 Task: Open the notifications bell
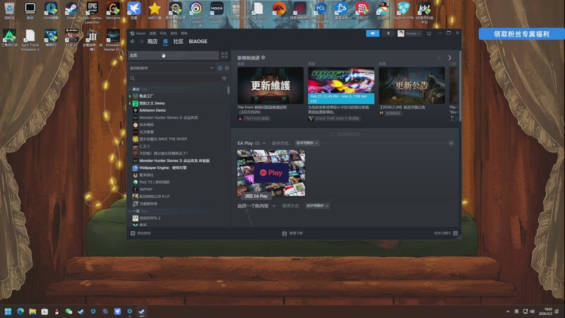(388, 33)
